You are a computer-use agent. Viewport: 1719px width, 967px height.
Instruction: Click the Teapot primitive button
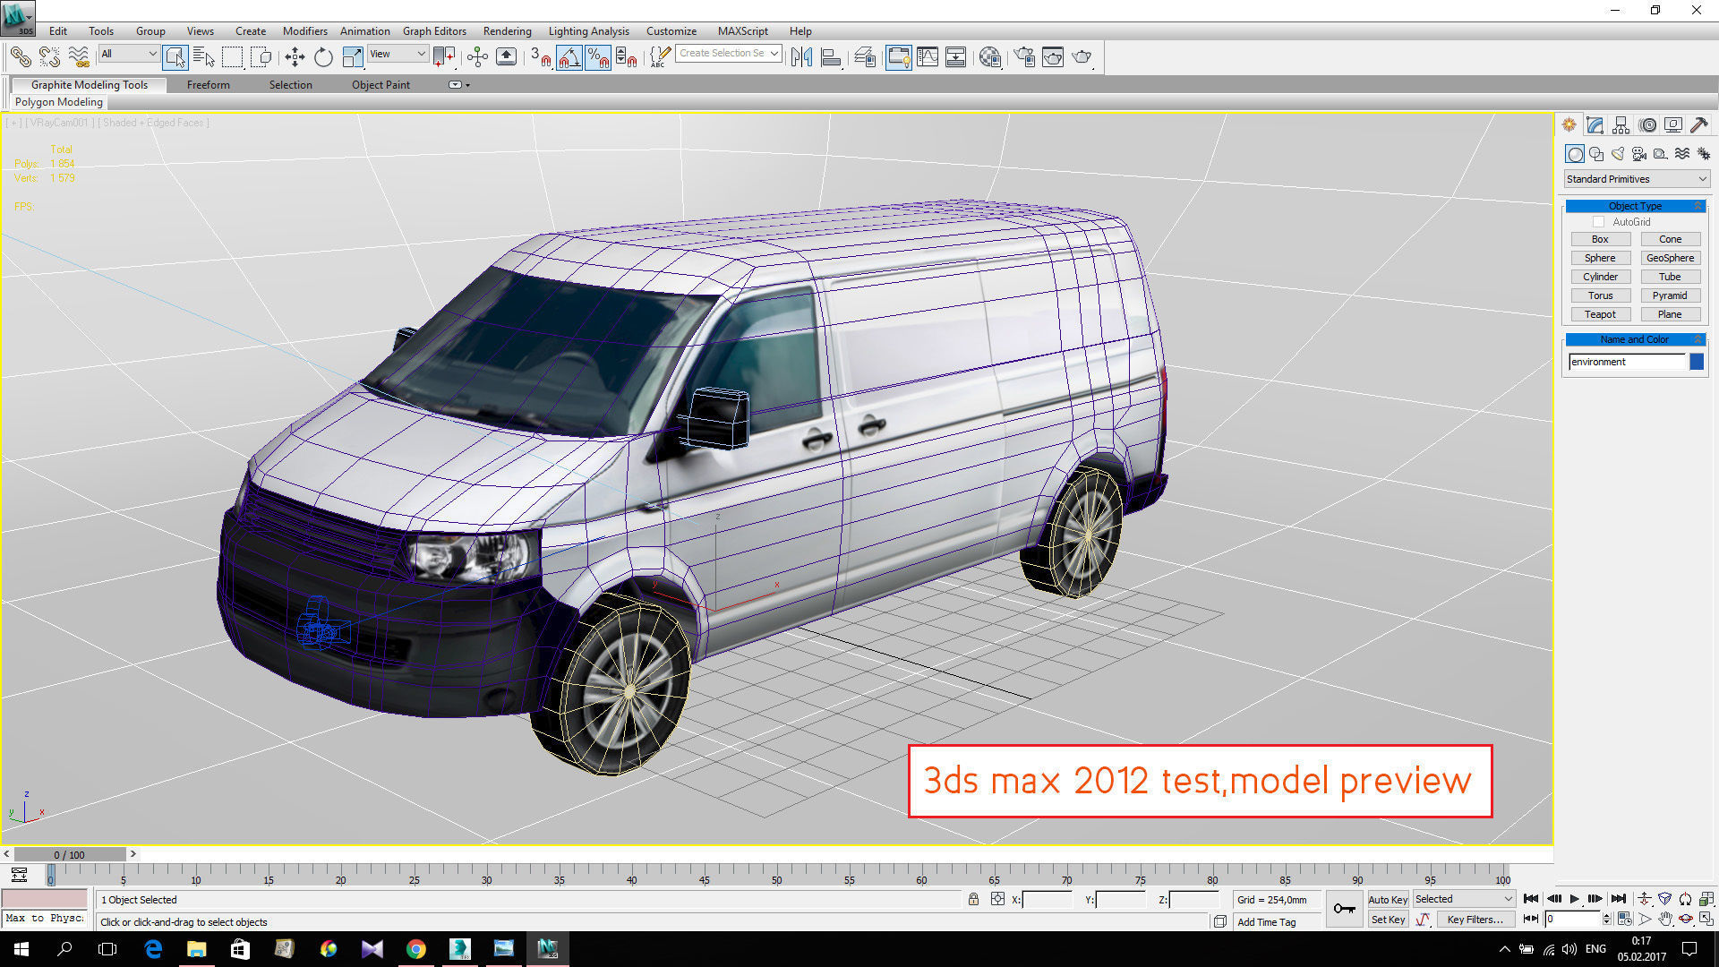1600,314
